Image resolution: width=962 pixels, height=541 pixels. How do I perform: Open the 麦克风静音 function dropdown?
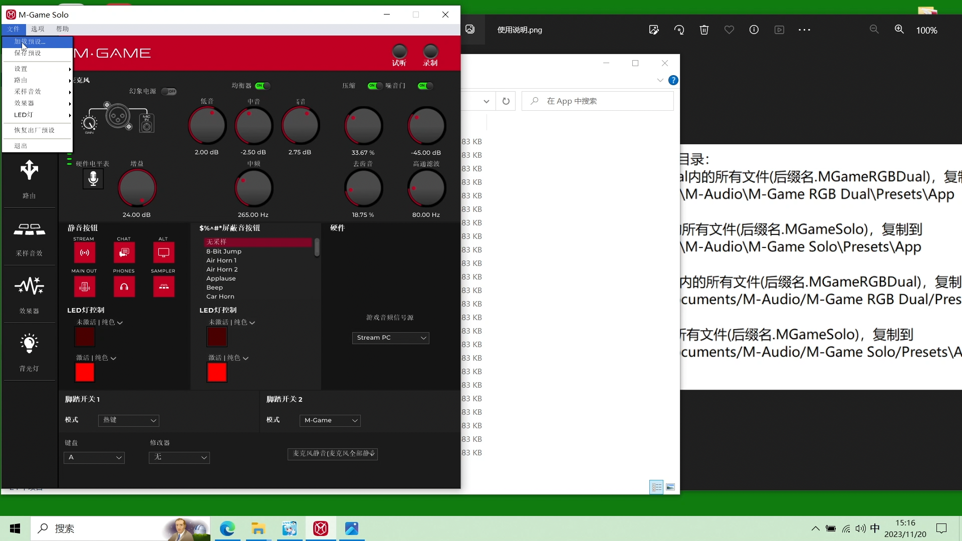[x=333, y=454]
